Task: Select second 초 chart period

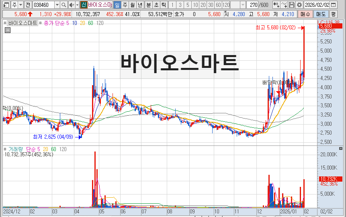Action: (x=156, y=5)
